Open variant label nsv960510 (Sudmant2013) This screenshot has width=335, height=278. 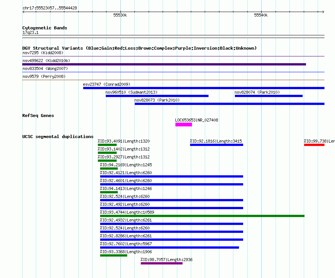(x=131, y=92)
